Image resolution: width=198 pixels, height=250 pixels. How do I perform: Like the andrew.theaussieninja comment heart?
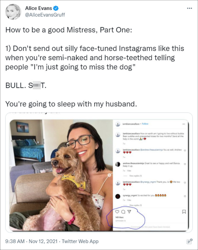click(185, 164)
